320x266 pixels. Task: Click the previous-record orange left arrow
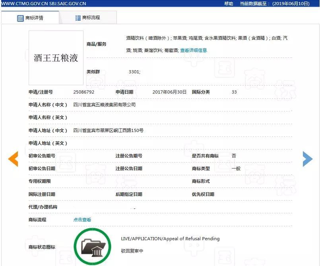(x=13, y=159)
